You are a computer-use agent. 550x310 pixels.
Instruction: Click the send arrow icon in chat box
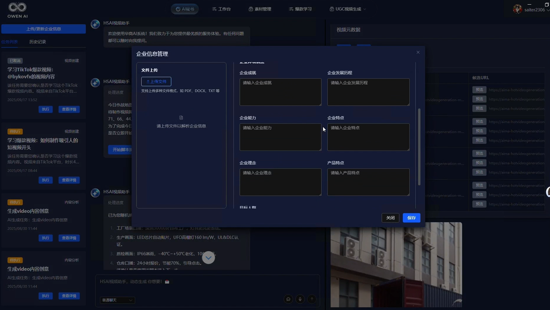coord(312,299)
